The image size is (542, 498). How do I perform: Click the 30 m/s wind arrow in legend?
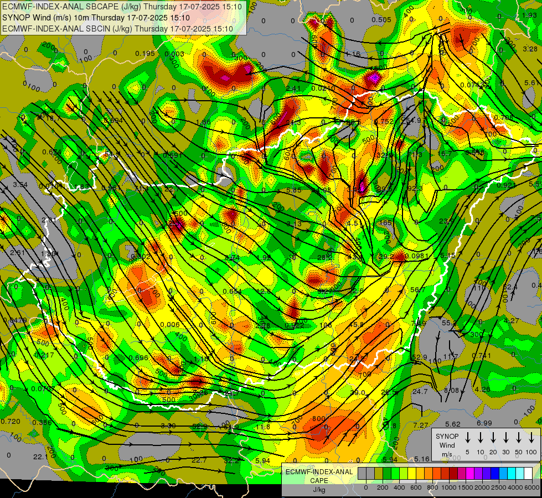click(x=506, y=438)
